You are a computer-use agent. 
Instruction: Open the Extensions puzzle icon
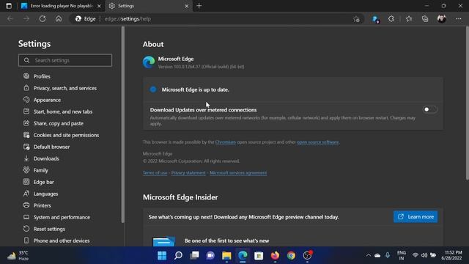(391, 19)
